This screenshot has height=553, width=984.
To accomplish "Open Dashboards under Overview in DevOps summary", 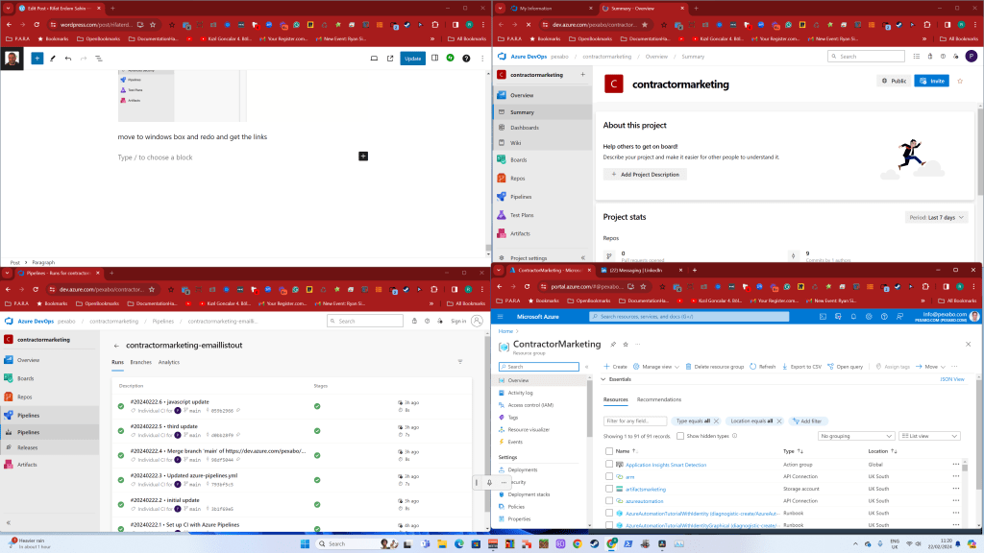I will [x=524, y=128].
